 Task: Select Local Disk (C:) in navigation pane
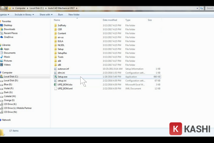[11, 77]
